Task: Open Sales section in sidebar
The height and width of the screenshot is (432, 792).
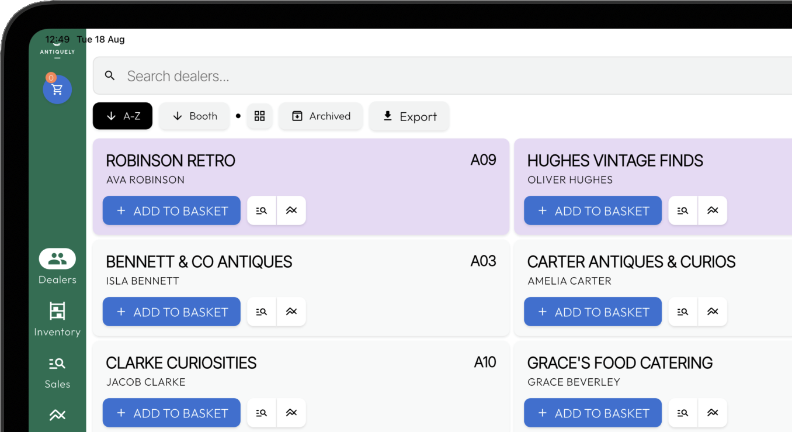Action: pos(57,371)
